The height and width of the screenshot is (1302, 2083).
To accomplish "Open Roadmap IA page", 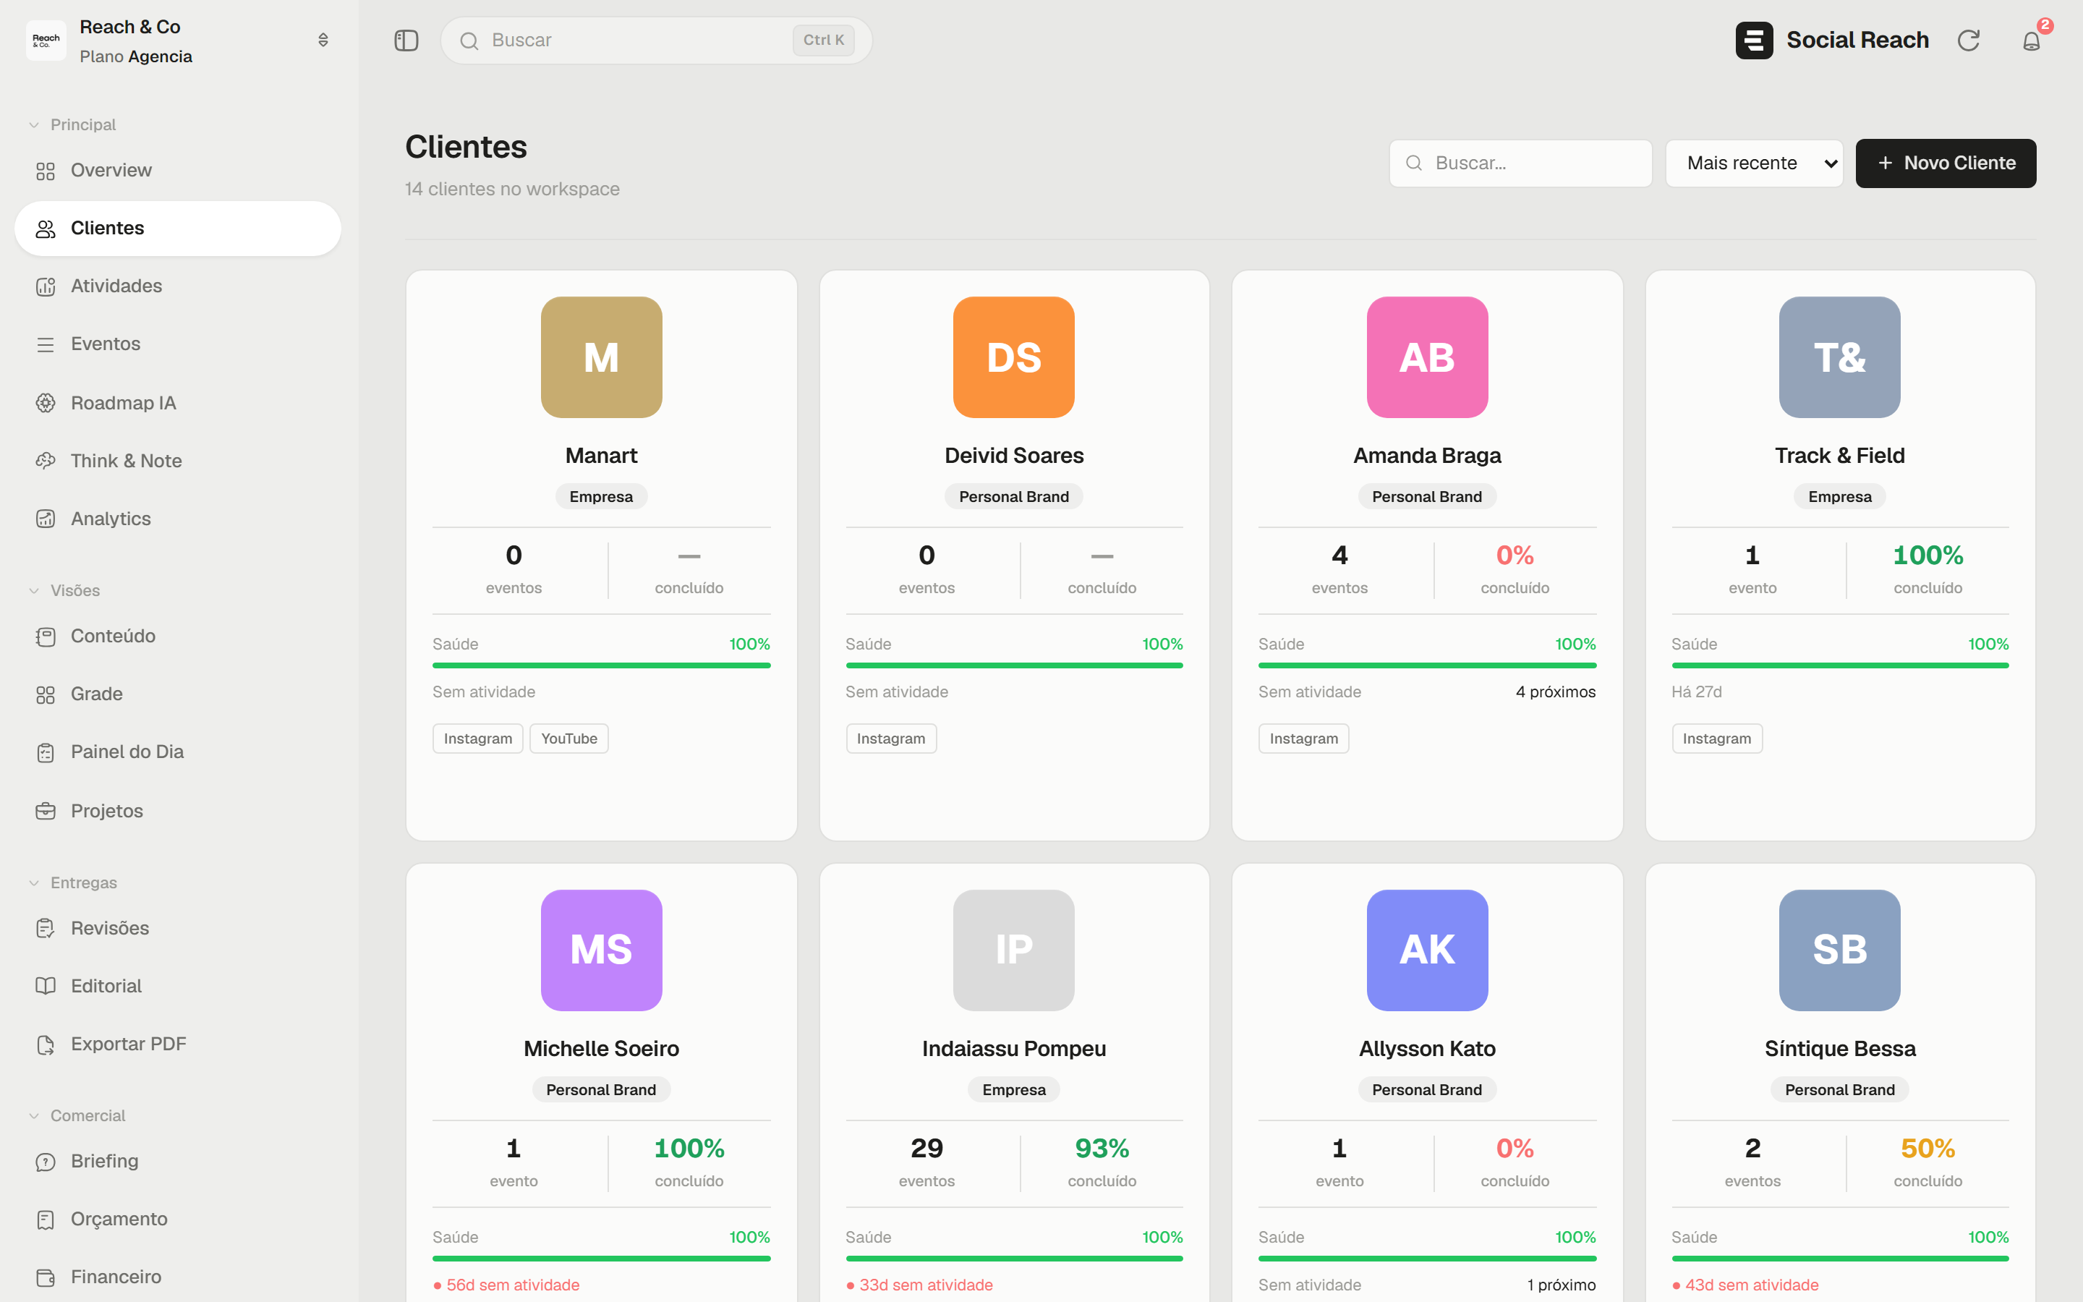I will click(178, 402).
